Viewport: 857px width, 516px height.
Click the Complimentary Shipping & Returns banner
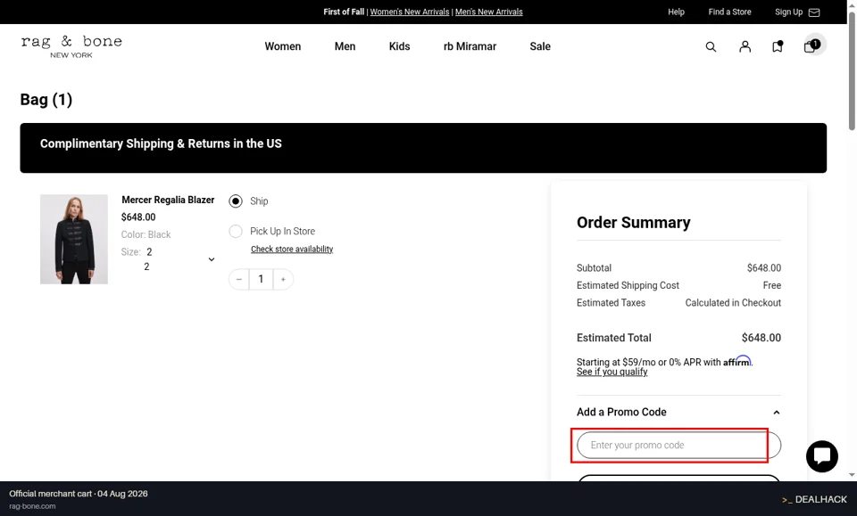[x=423, y=148]
